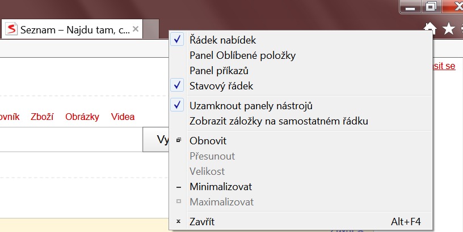Show the Panel příkazů toolbar
Image resolution: width=463 pixels, height=232 pixels.
pyautogui.click(x=219, y=71)
